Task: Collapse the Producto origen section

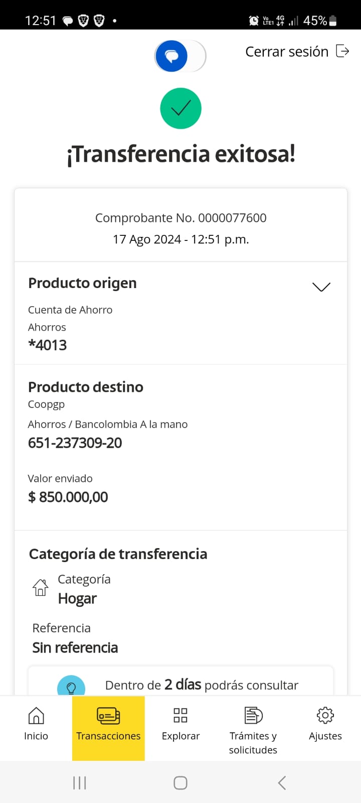Action: pyautogui.click(x=321, y=287)
